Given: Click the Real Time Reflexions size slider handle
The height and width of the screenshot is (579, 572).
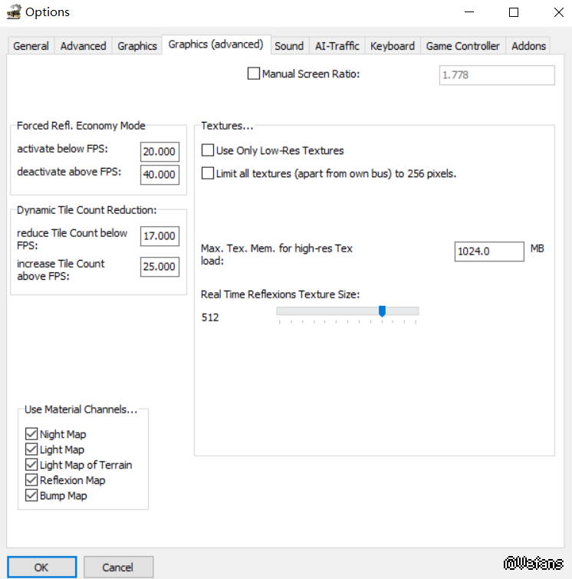Looking at the screenshot, I should click(x=382, y=311).
